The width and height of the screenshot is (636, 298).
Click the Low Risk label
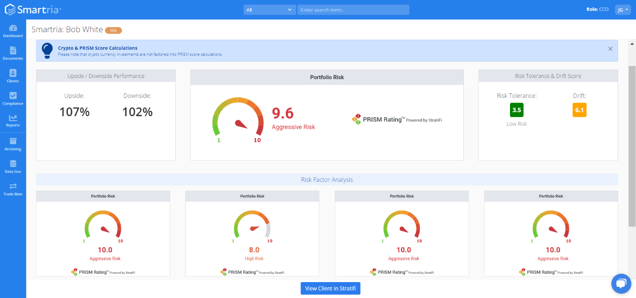click(516, 124)
